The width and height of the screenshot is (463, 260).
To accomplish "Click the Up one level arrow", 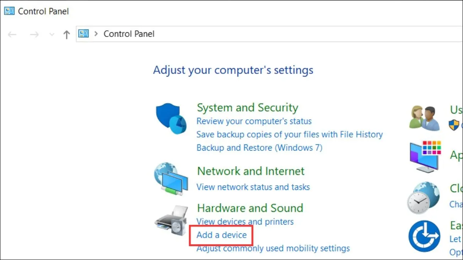I will (66, 34).
